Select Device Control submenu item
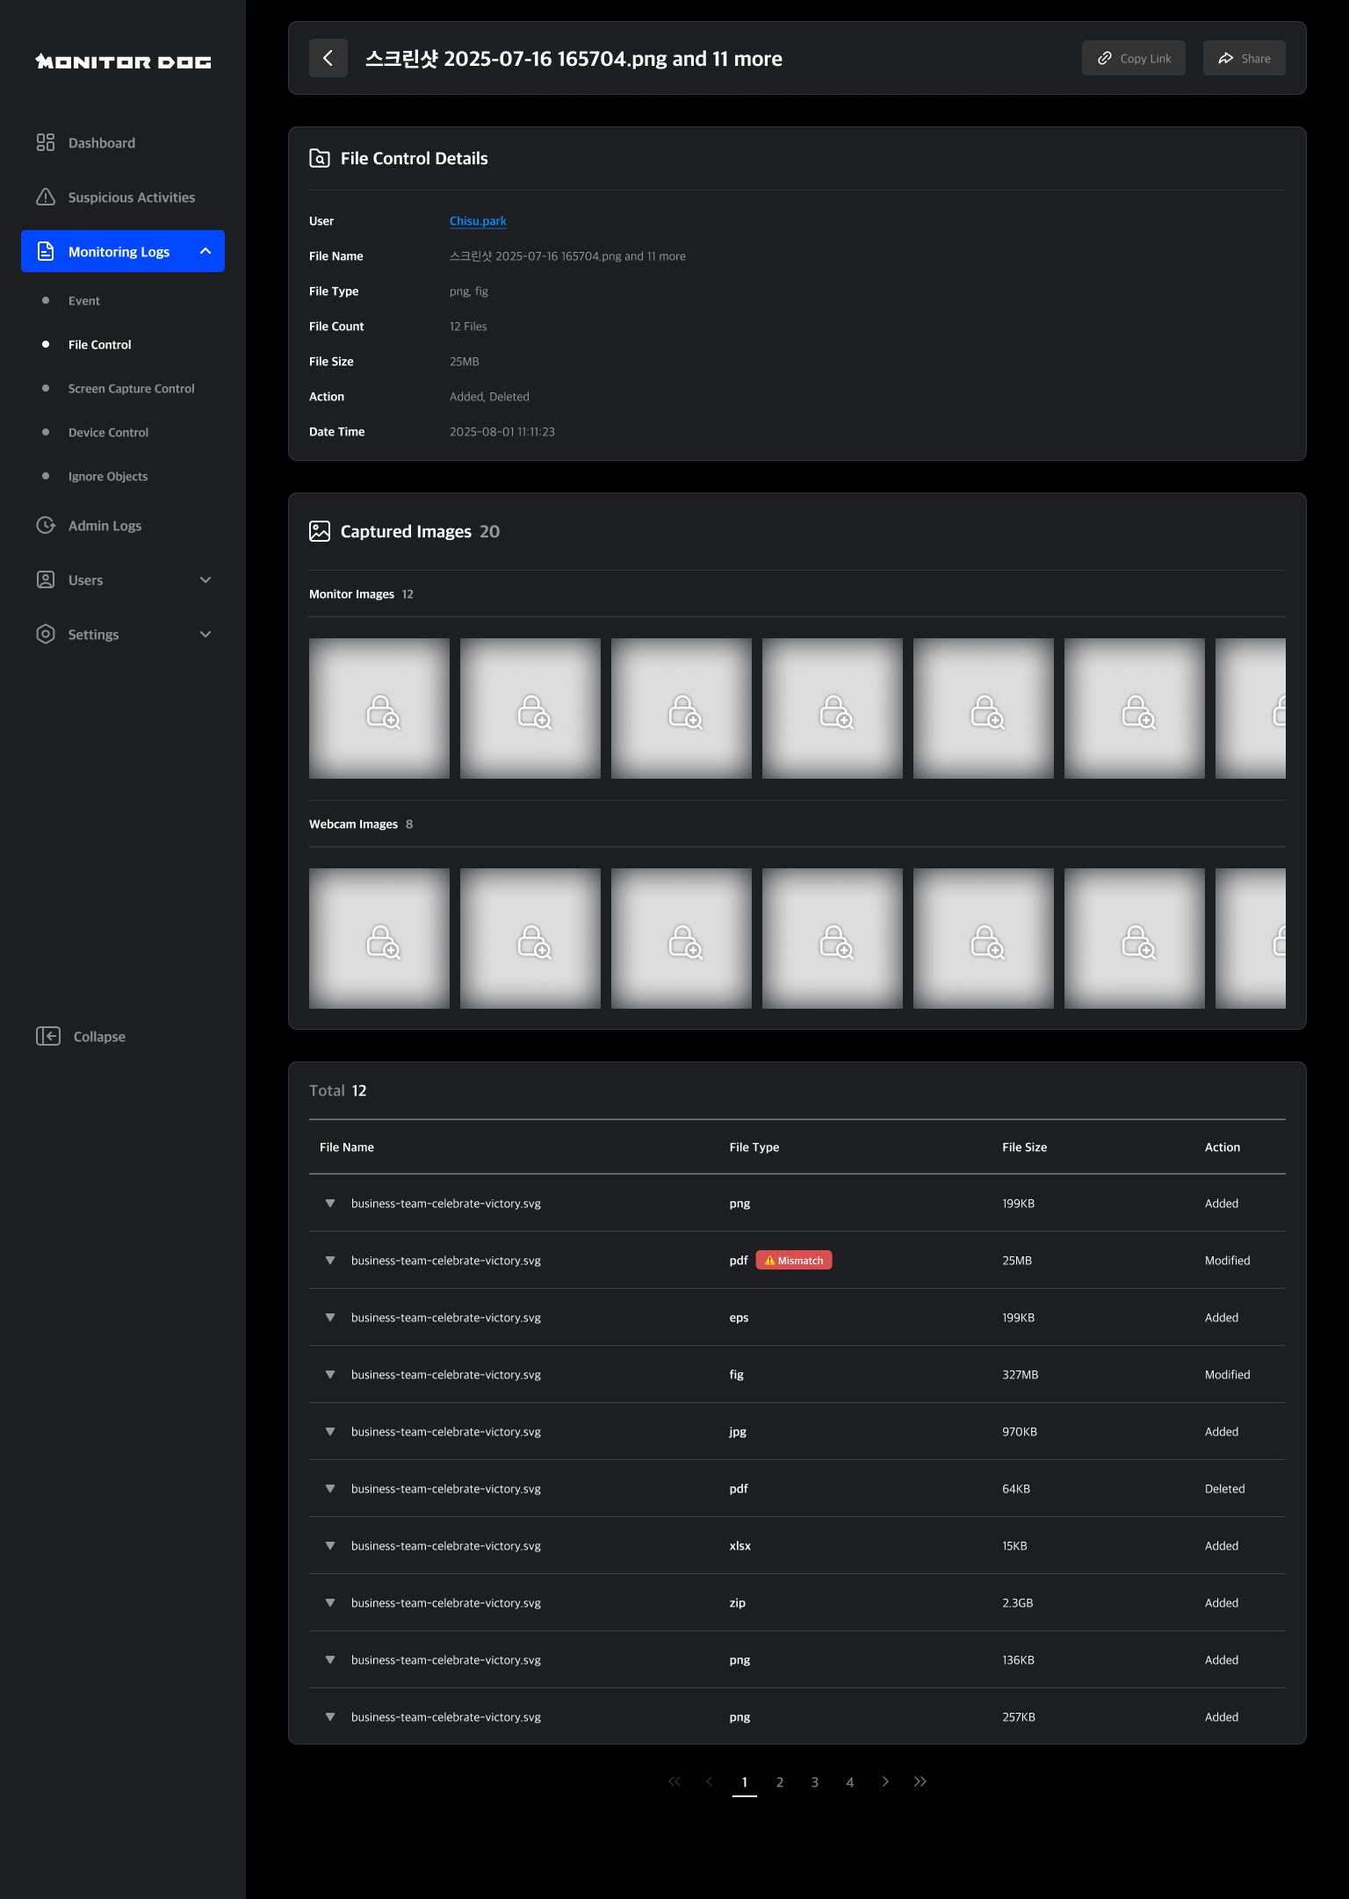1349x1899 pixels. pos(108,433)
